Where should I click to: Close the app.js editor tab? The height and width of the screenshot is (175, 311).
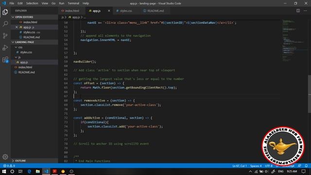pyautogui.click(x=109, y=11)
